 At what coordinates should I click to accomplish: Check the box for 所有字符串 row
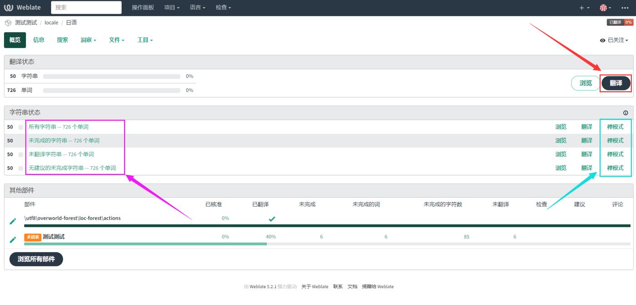(x=21, y=127)
